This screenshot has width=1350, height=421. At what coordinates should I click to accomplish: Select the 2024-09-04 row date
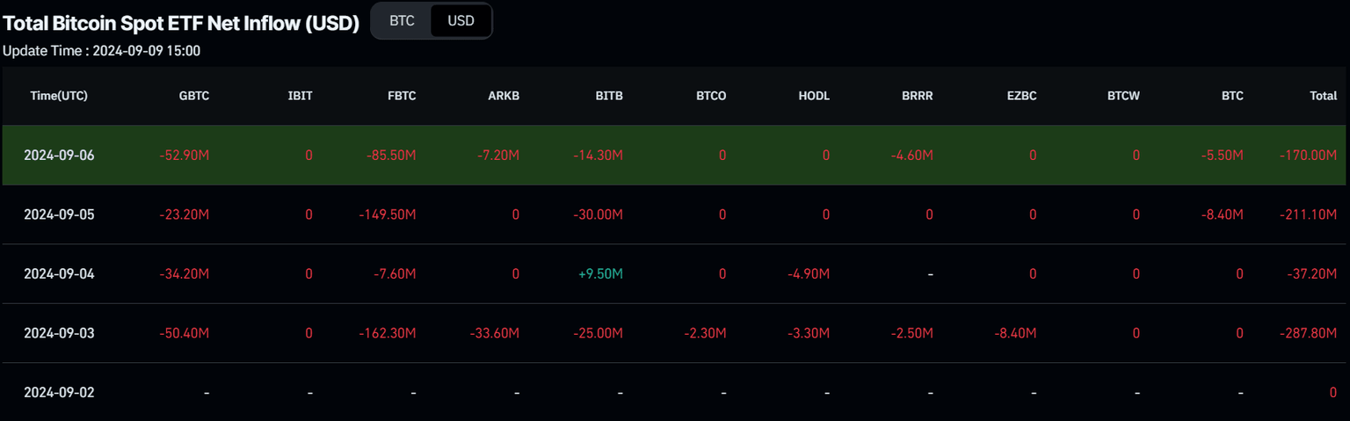(59, 274)
